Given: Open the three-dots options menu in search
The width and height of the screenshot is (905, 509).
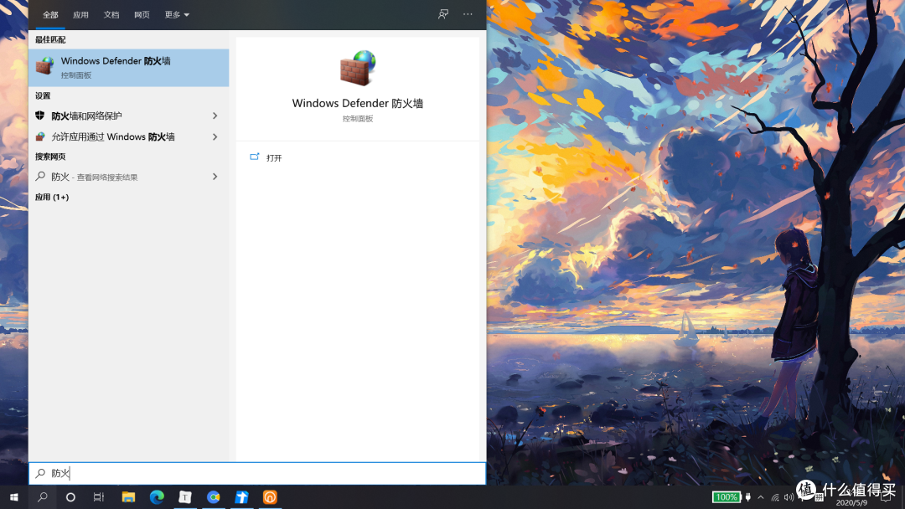Looking at the screenshot, I should click(x=468, y=14).
